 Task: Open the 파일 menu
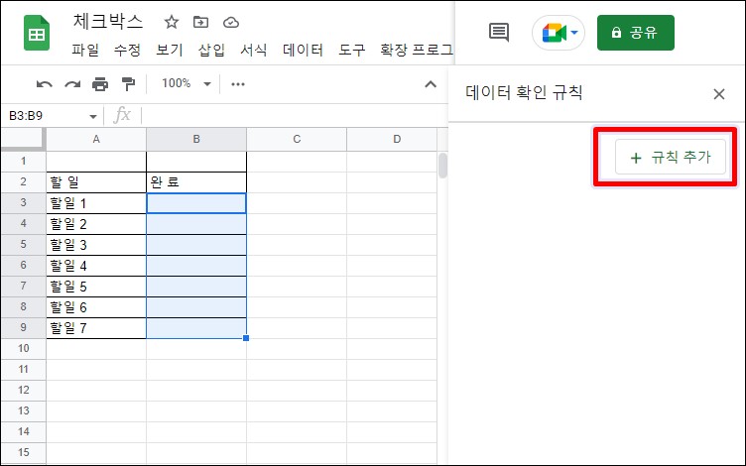tap(85, 50)
